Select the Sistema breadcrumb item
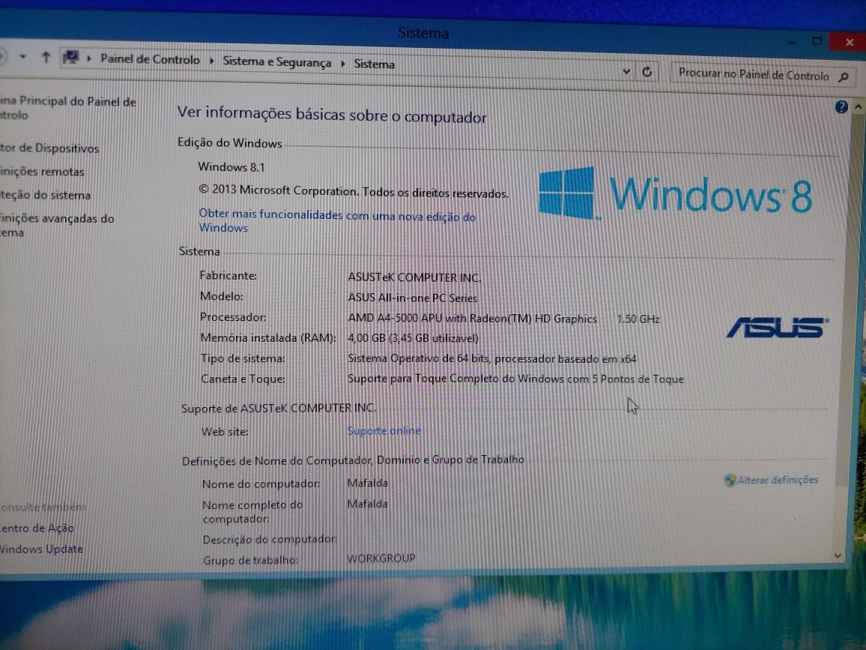866x650 pixels. point(374,64)
